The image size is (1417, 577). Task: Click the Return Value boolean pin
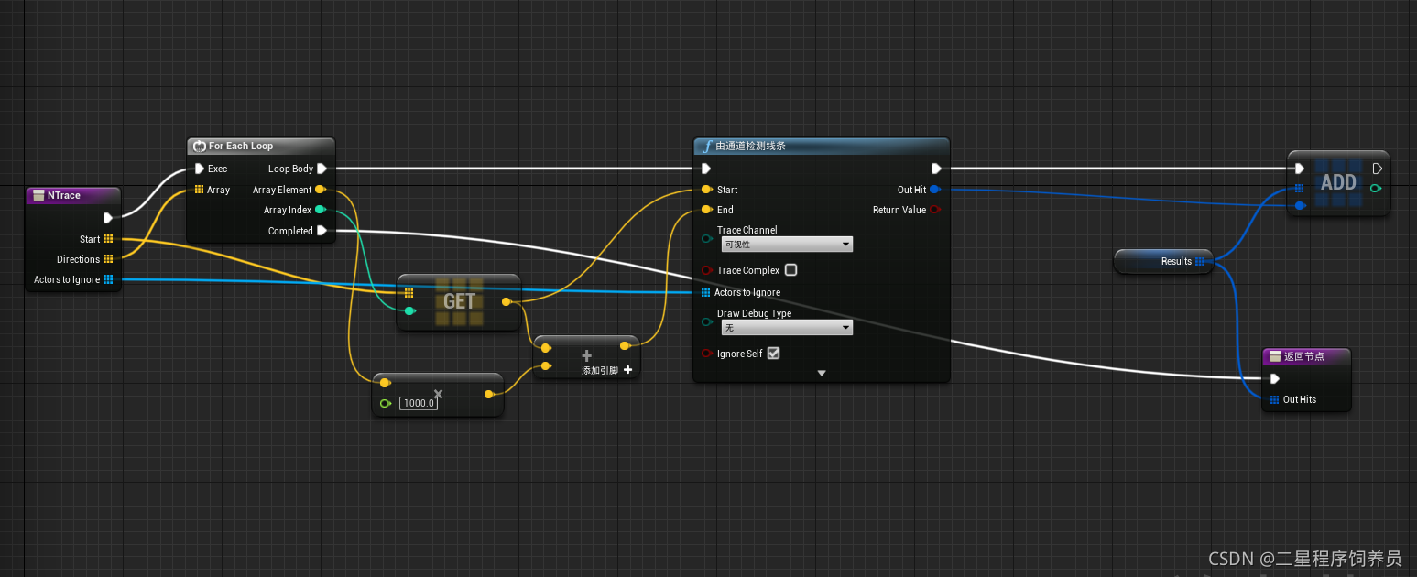[x=934, y=210]
